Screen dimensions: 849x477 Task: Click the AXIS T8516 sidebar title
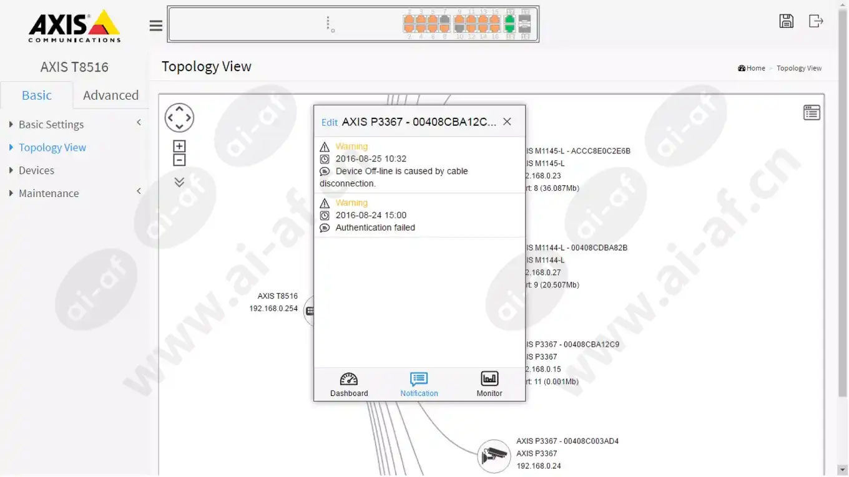pyautogui.click(x=74, y=67)
